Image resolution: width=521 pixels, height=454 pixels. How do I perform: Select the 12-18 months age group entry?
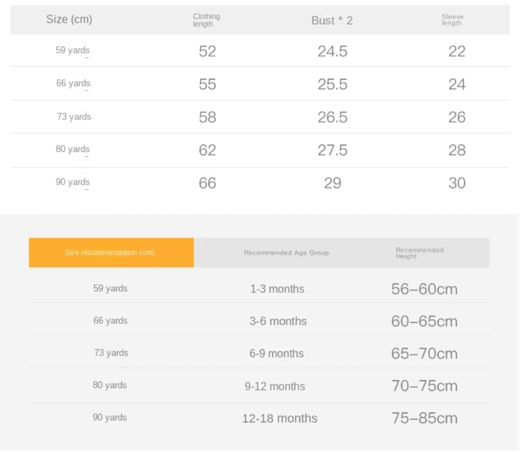click(x=280, y=419)
